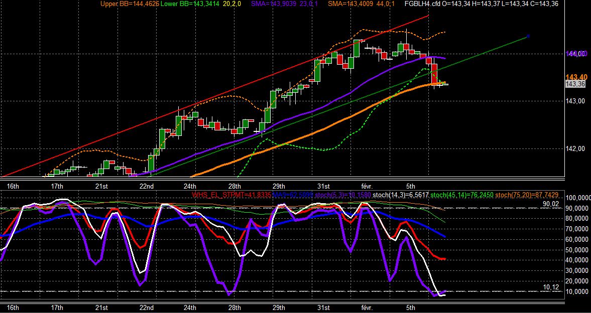The image size is (591, 313).
Task: Click the févr. date under the stochastic panel
Action: (367, 307)
